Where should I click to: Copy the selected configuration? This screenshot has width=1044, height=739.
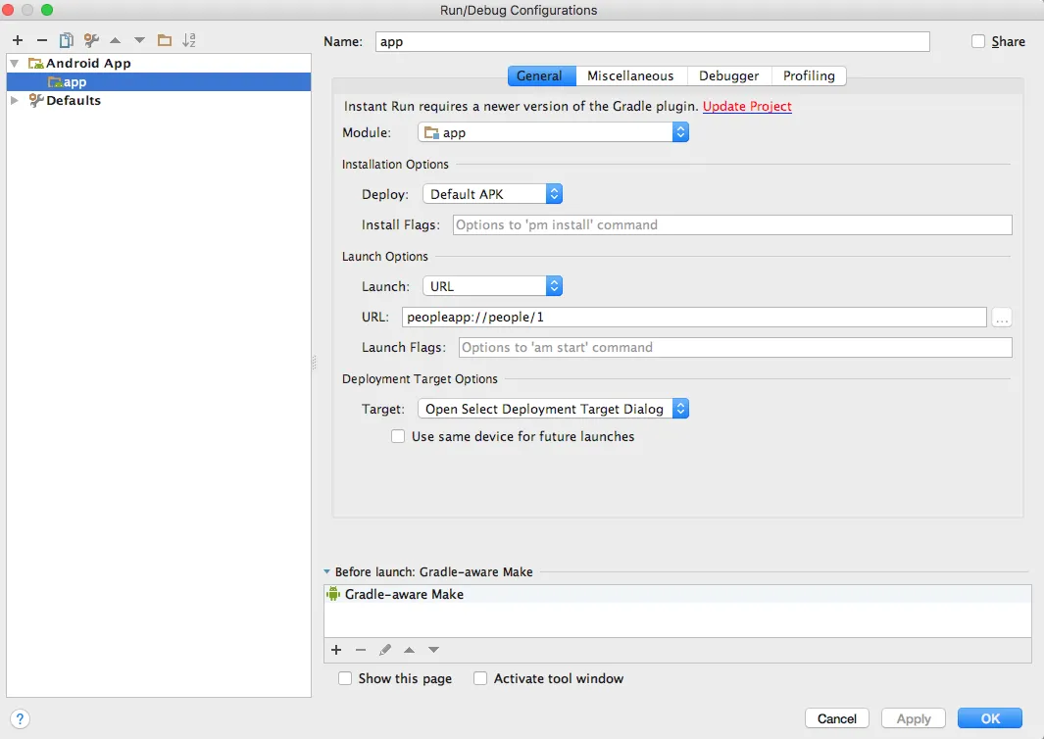click(x=66, y=40)
